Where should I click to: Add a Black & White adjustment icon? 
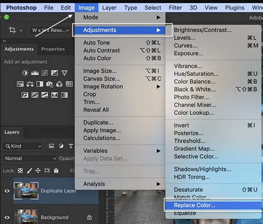click(x=40, y=84)
